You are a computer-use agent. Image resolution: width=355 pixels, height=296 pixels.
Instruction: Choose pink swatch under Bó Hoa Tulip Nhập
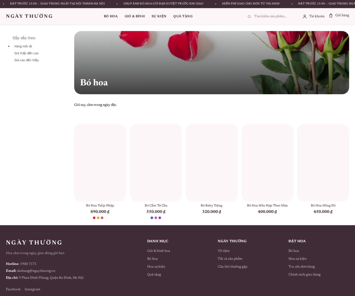pos(102,218)
